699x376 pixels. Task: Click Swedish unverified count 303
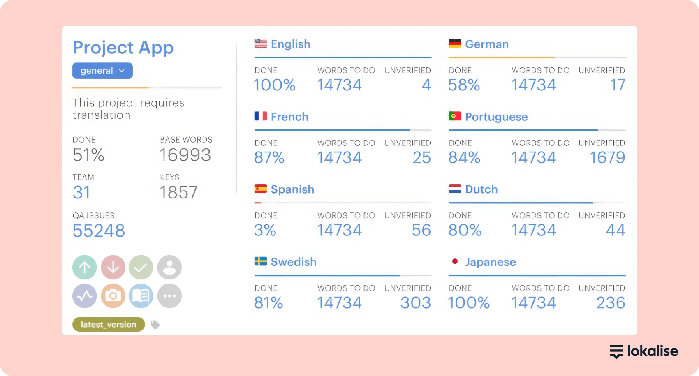point(416,303)
